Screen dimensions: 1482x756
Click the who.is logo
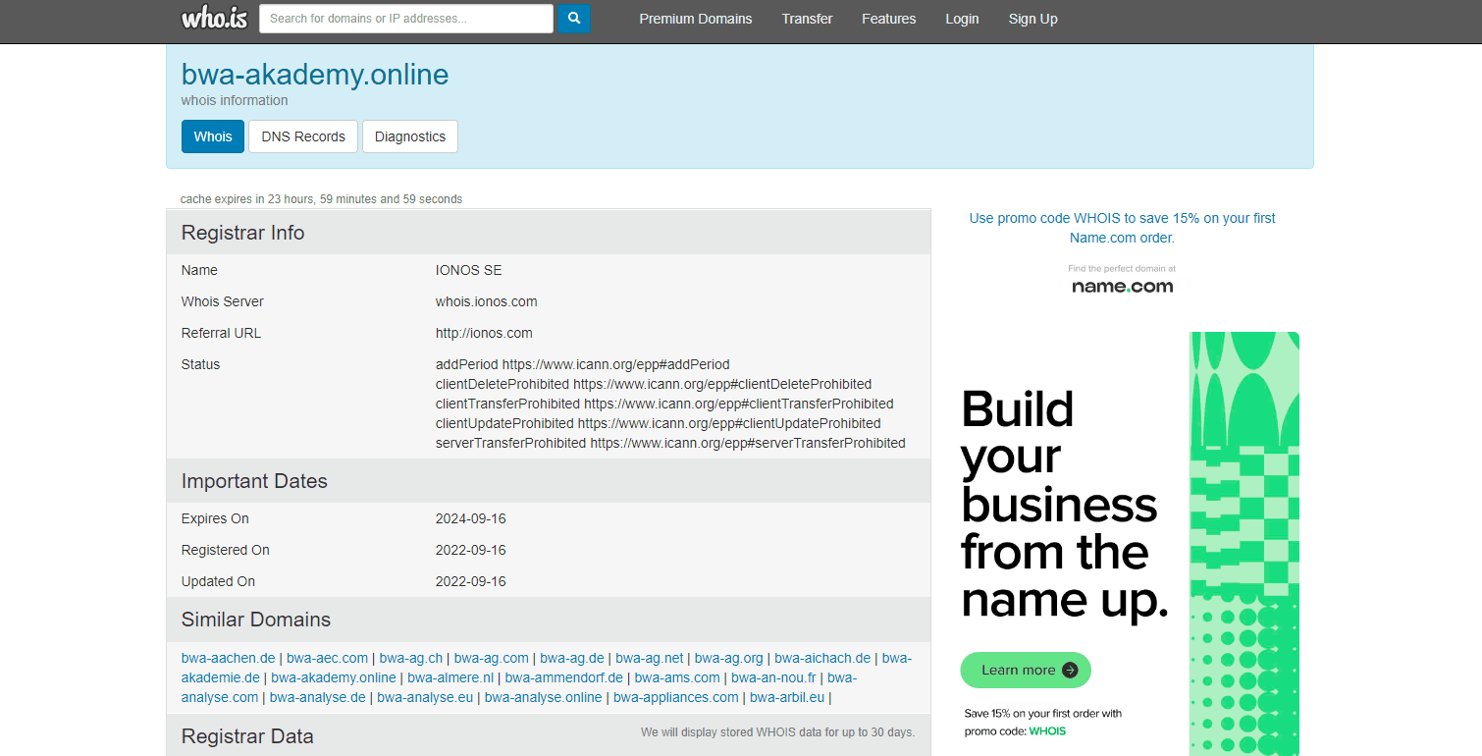[214, 19]
